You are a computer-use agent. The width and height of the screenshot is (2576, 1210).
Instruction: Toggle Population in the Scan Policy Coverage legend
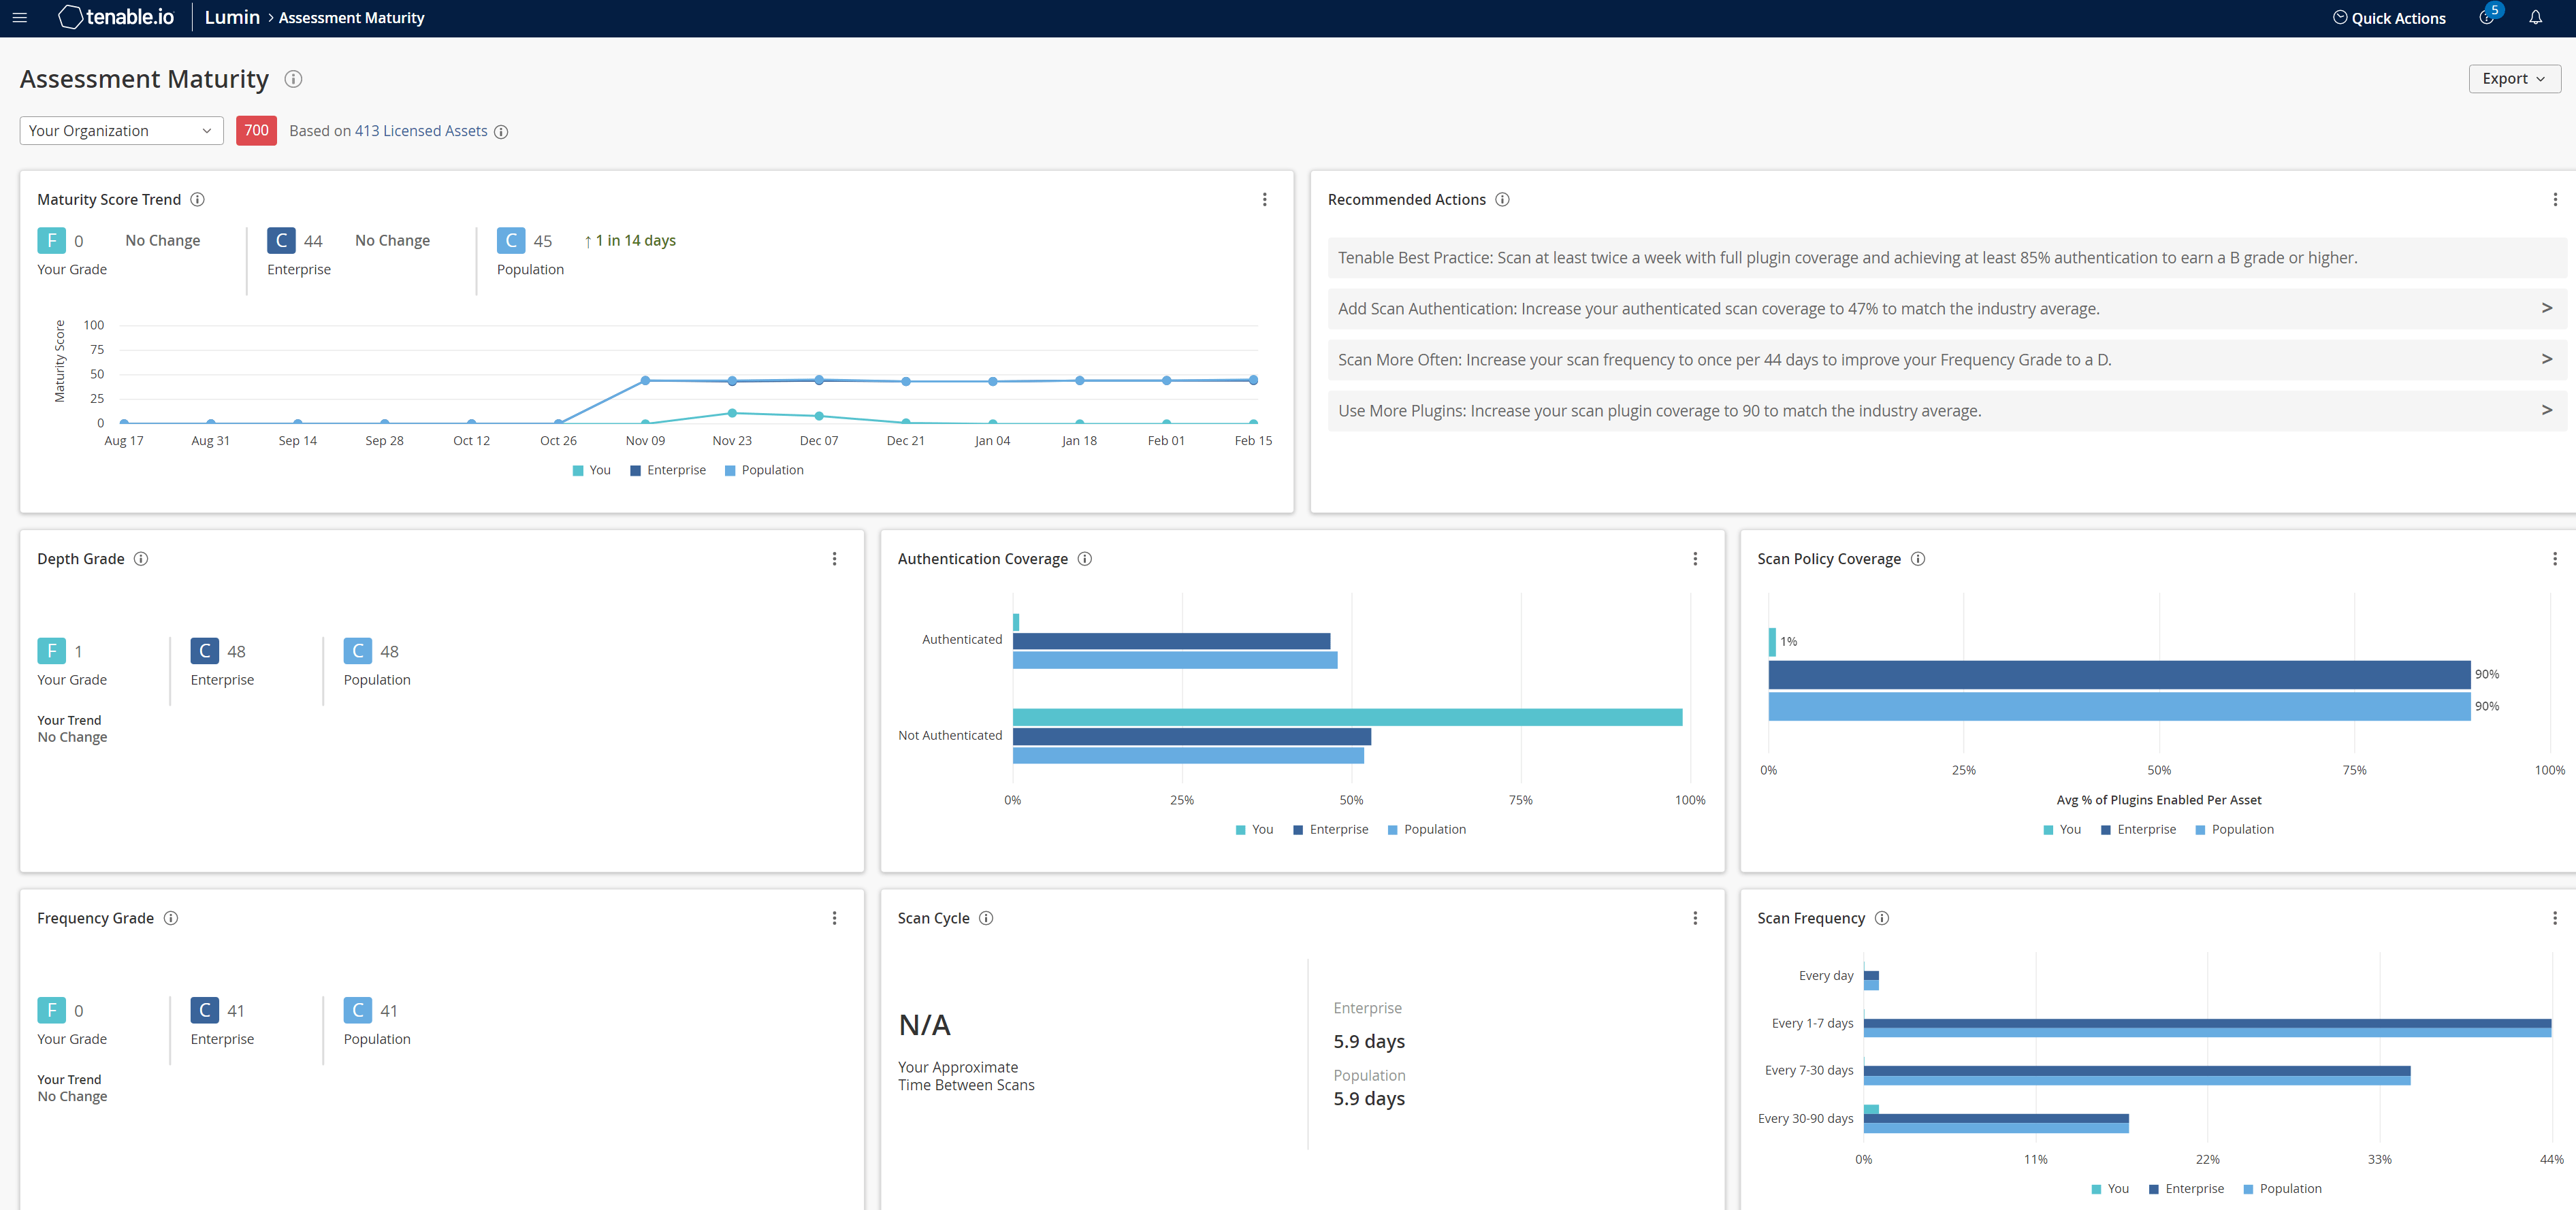click(2235, 829)
